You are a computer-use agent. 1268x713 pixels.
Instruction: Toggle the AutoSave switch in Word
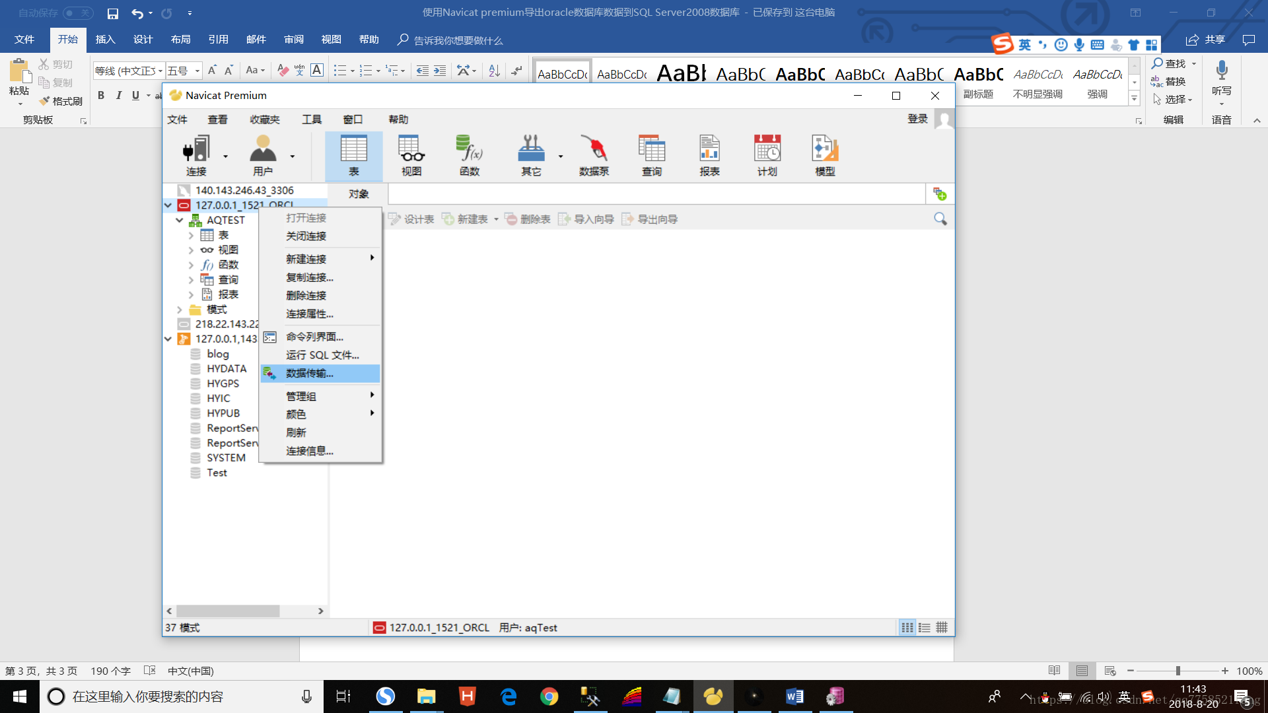tap(78, 13)
